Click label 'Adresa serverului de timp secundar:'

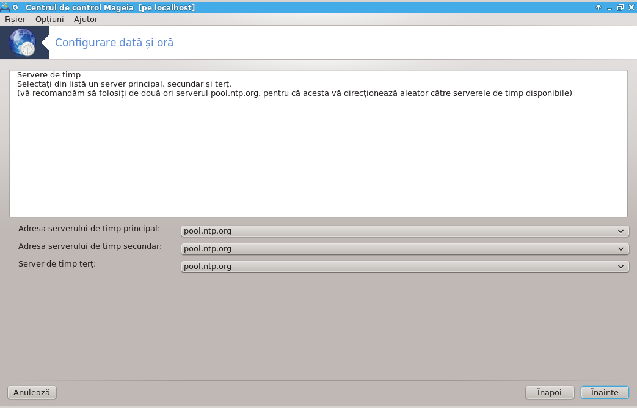pyautogui.click(x=90, y=246)
